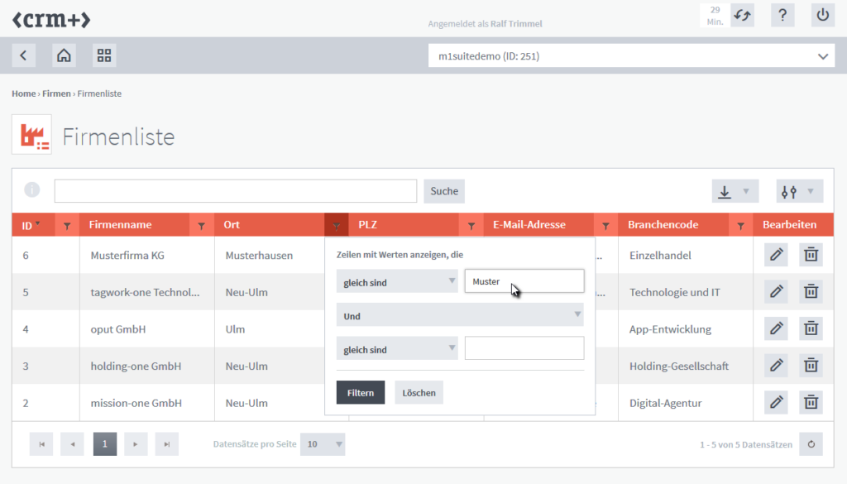Expand the first 'gleich sind' operator dropdown

coord(397,281)
